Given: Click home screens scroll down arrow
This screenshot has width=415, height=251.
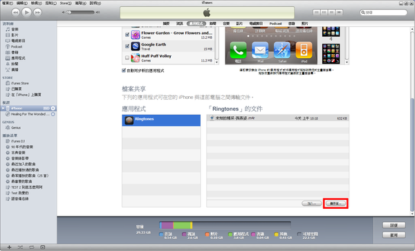Looking at the screenshot, I should [347, 62].
